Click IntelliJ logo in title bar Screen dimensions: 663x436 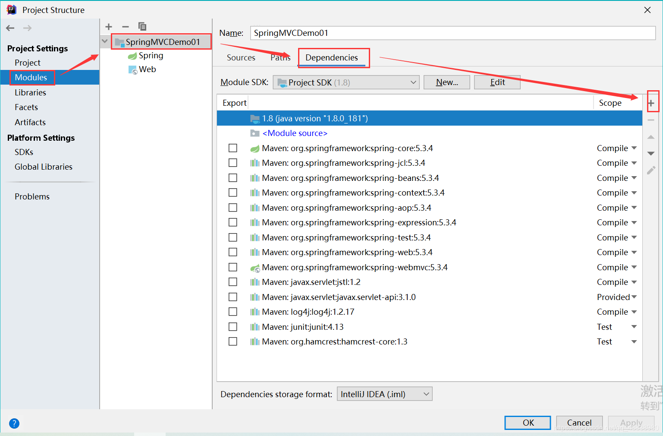tap(12, 9)
